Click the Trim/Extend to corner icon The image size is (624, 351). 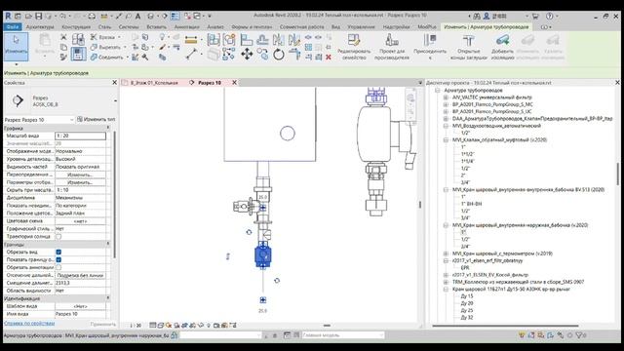tap(294, 54)
